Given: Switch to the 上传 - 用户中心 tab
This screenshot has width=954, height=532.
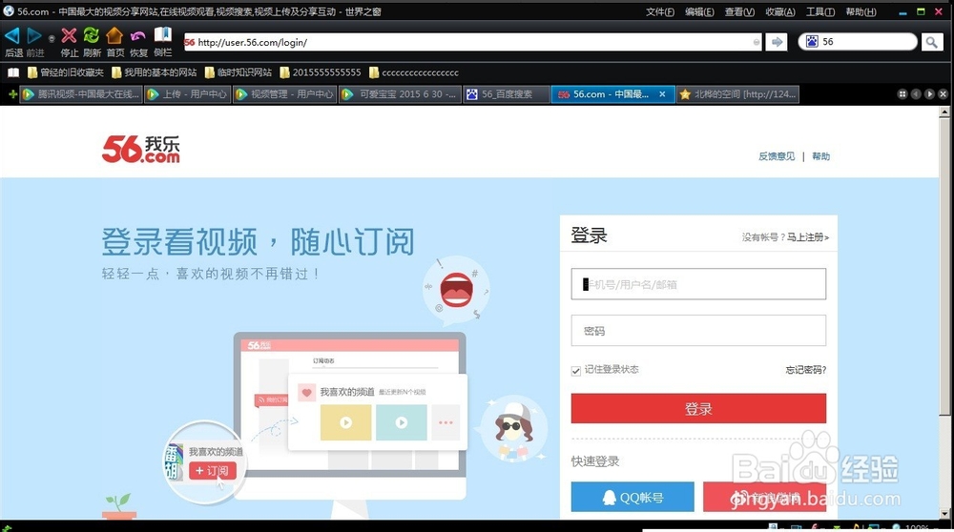Looking at the screenshot, I should (x=187, y=94).
